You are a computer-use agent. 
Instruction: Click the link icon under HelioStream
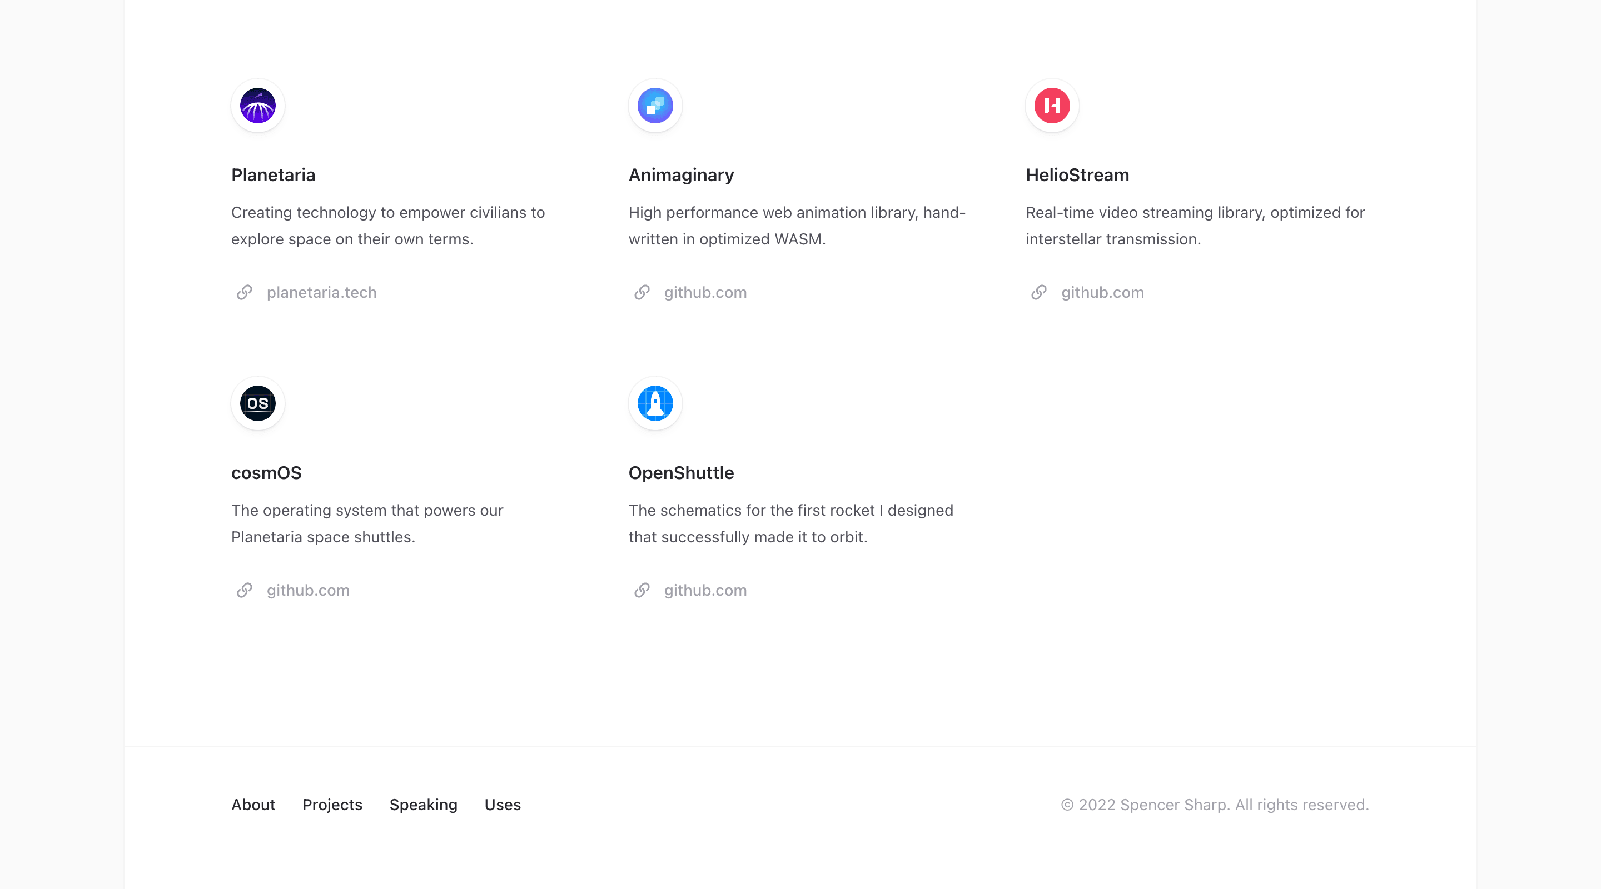pos(1039,292)
